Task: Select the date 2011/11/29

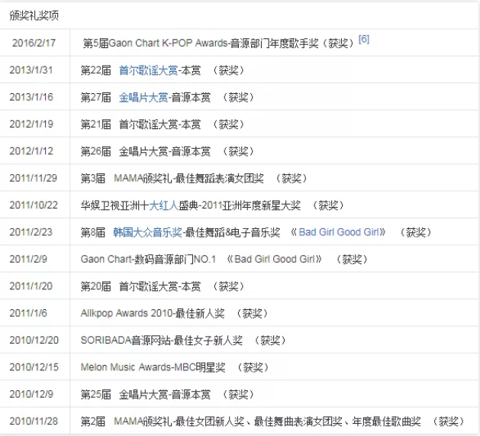Action: point(33,178)
